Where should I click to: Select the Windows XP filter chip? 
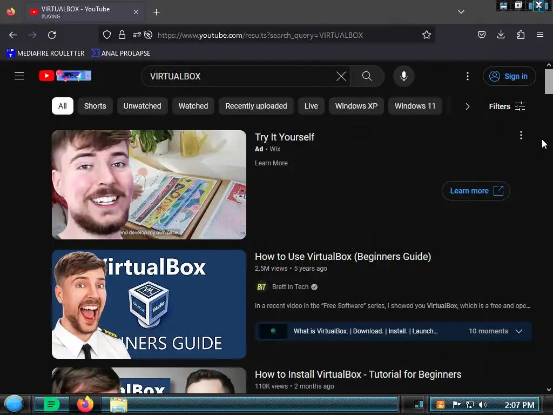pyautogui.click(x=356, y=106)
